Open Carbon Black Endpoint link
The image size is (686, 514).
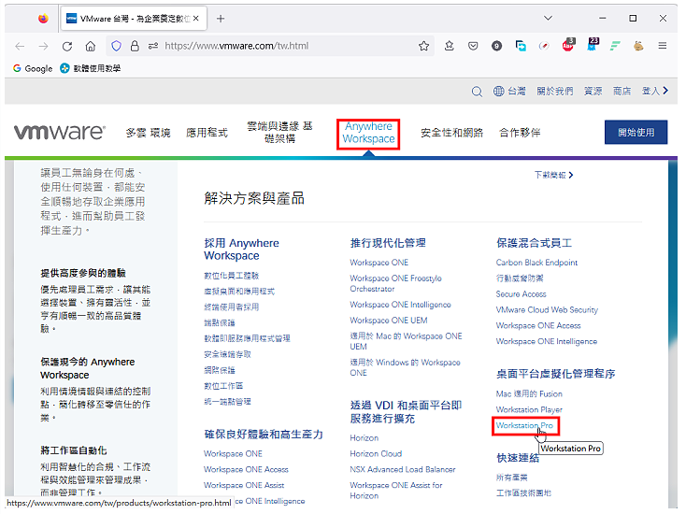(536, 263)
